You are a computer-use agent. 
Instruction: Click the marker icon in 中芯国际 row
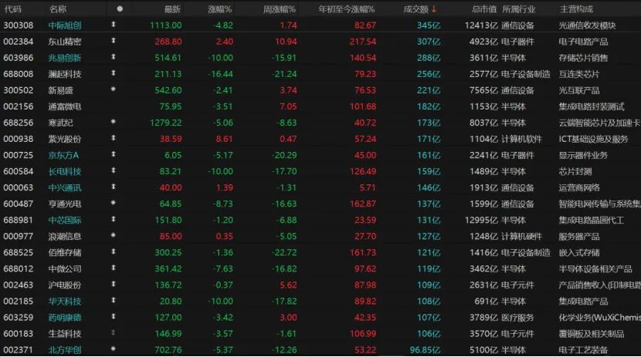(114, 219)
